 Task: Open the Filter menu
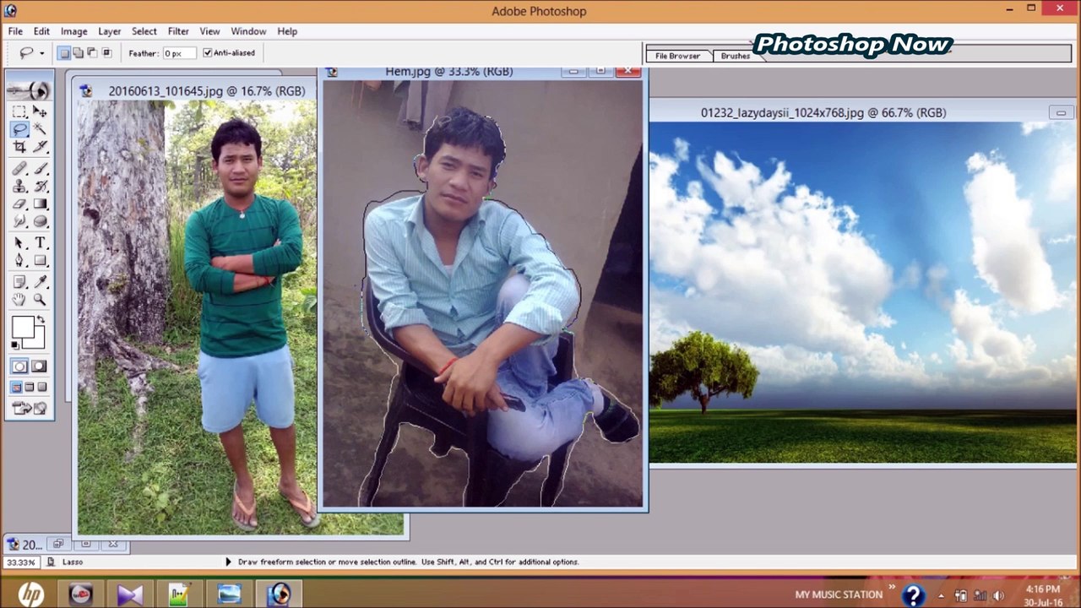pos(178,31)
